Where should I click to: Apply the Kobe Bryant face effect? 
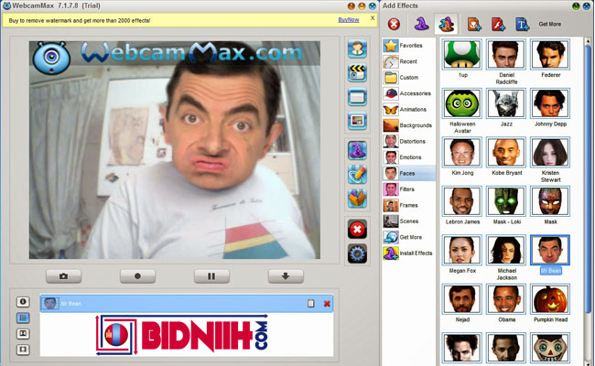tap(506, 152)
